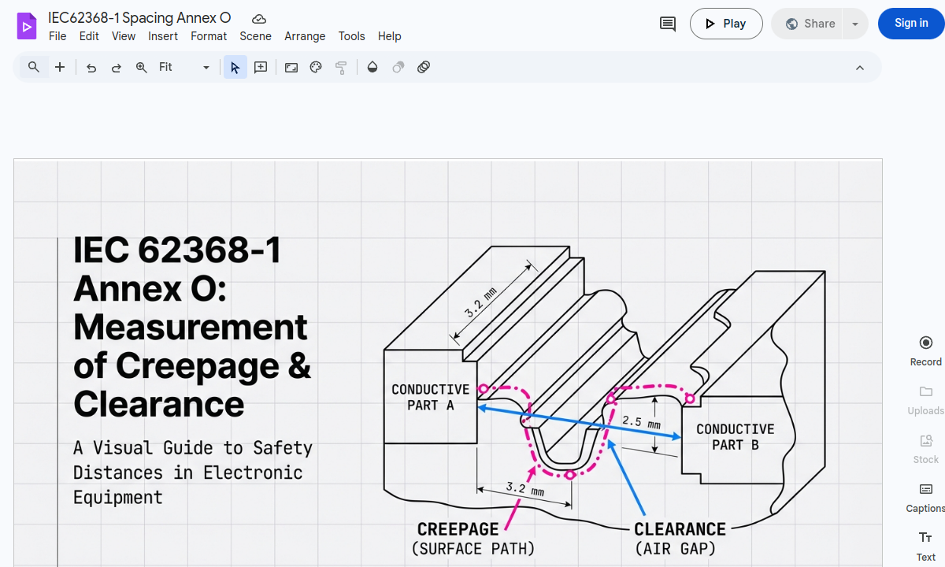This screenshot has height=567, width=945.
Task: Open the Insert menu
Action: (x=163, y=36)
